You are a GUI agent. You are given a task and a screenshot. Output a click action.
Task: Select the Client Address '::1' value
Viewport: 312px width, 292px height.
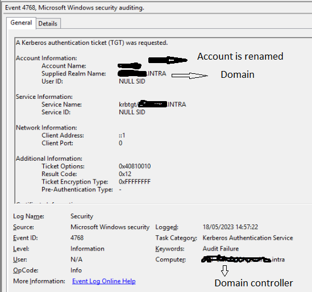click(x=122, y=135)
